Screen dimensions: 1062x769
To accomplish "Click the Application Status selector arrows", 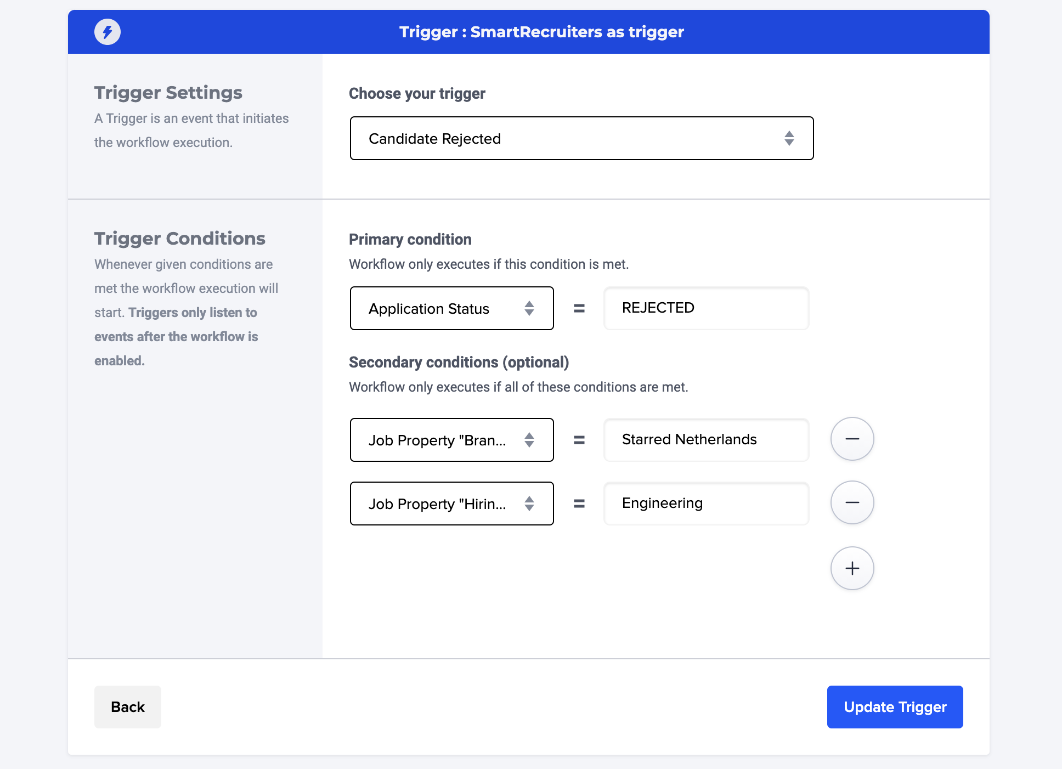I will coord(529,308).
